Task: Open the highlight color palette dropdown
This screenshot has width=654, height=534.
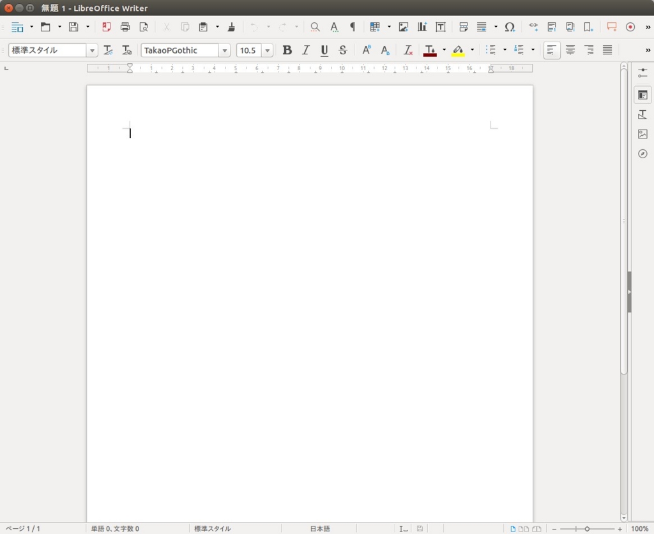Action: click(x=472, y=50)
